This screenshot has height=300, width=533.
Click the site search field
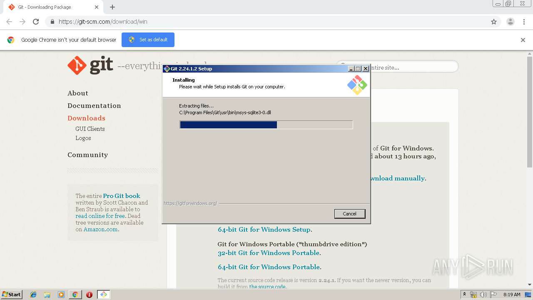pos(397,67)
